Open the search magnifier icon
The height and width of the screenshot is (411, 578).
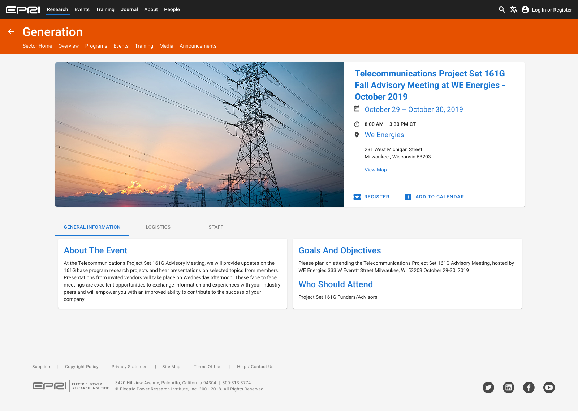click(x=502, y=10)
